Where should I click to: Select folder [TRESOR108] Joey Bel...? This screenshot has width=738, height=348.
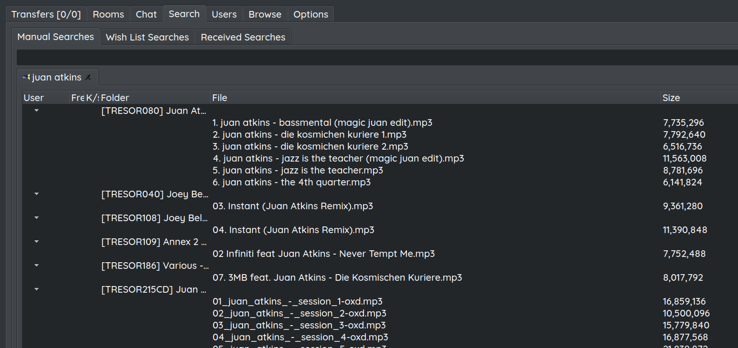pos(155,218)
